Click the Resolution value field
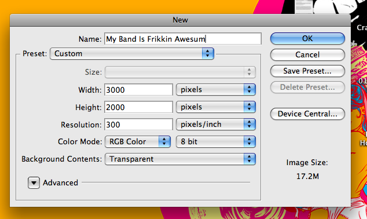 click(x=138, y=125)
